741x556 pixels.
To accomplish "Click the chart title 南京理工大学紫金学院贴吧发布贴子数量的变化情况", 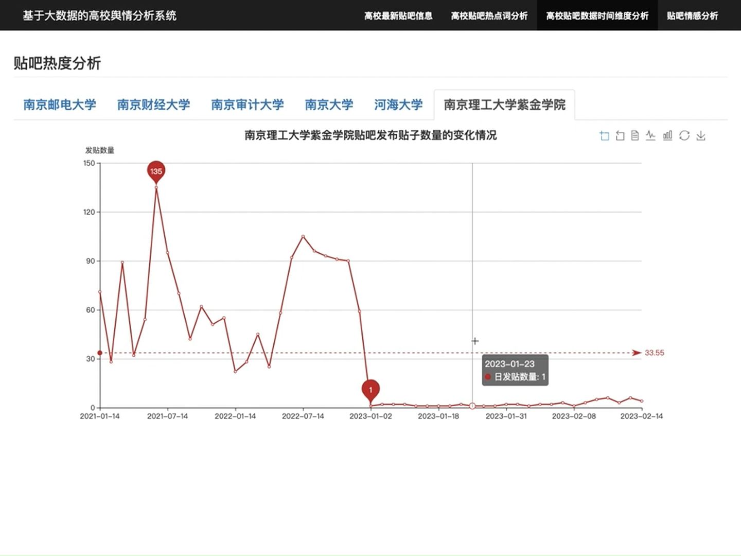I will [x=370, y=135].
